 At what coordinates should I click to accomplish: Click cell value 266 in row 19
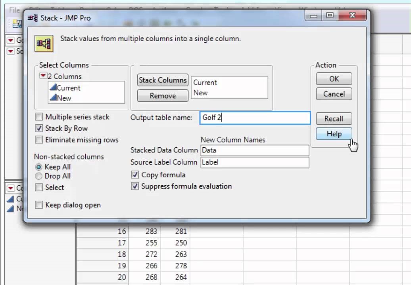(x=151, y=266)
